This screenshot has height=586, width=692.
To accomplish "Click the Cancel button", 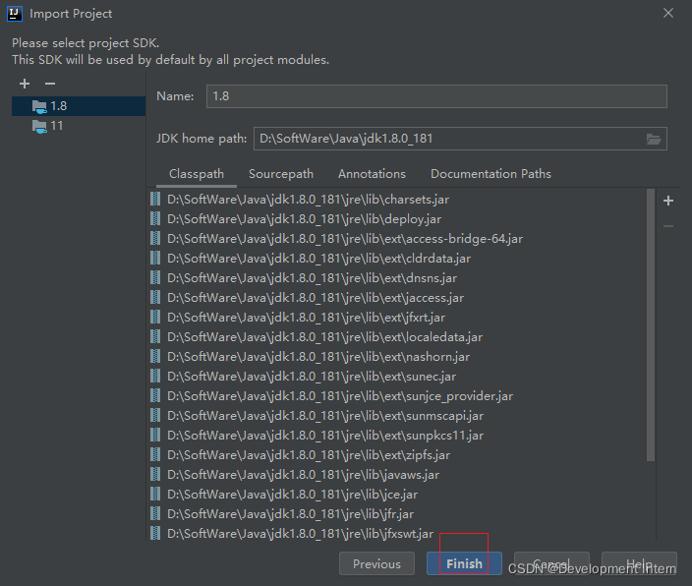I will [551, 563].
